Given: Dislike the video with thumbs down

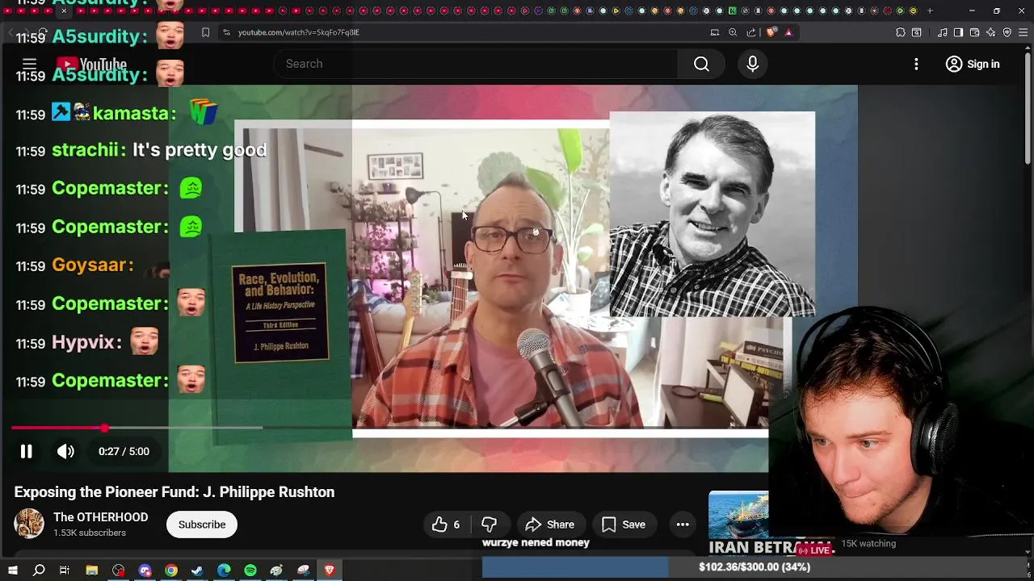Looking at the screenshot, I should point(489,525).
